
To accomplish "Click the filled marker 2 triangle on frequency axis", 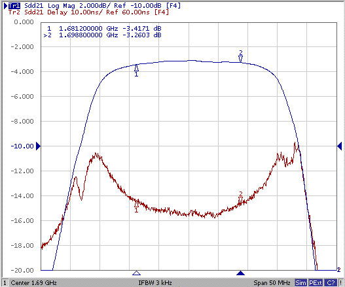I will [x=240, y=273].
